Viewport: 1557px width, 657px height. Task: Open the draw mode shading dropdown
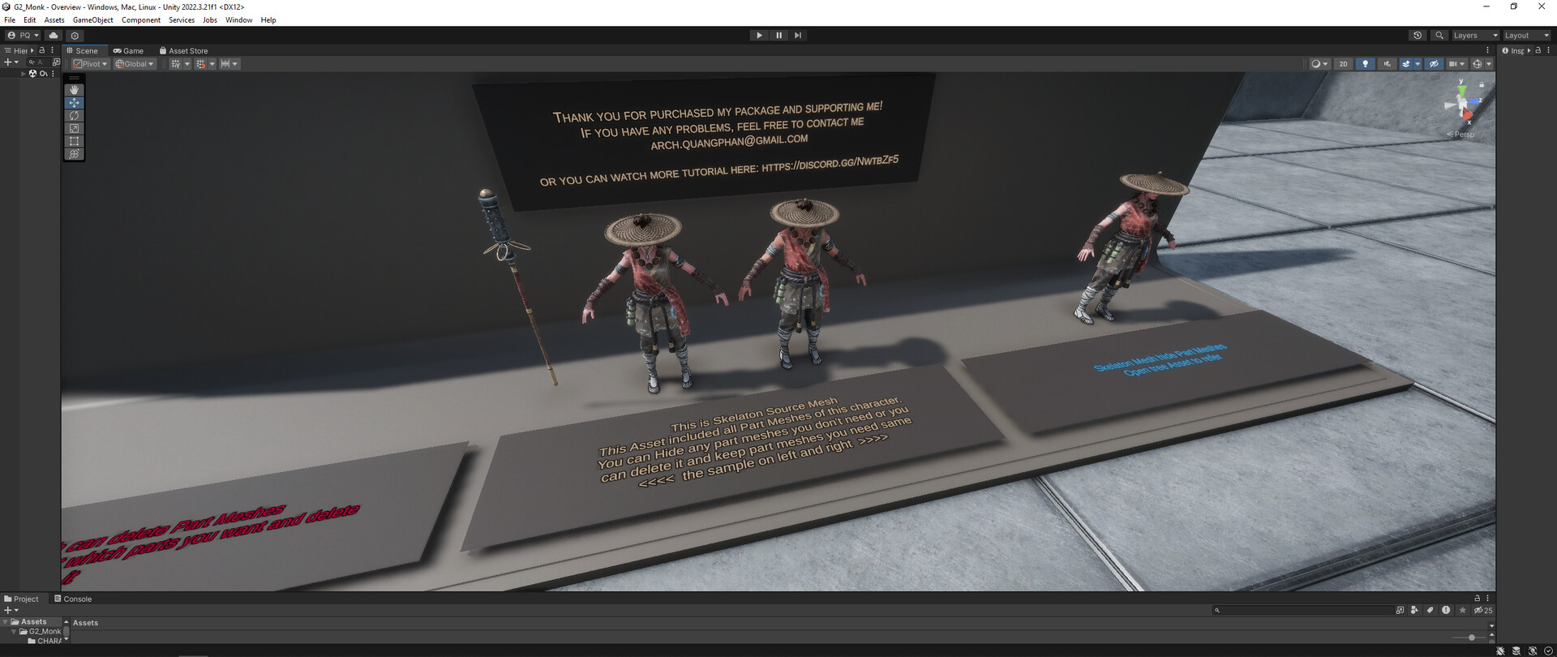click(1320, 64)
